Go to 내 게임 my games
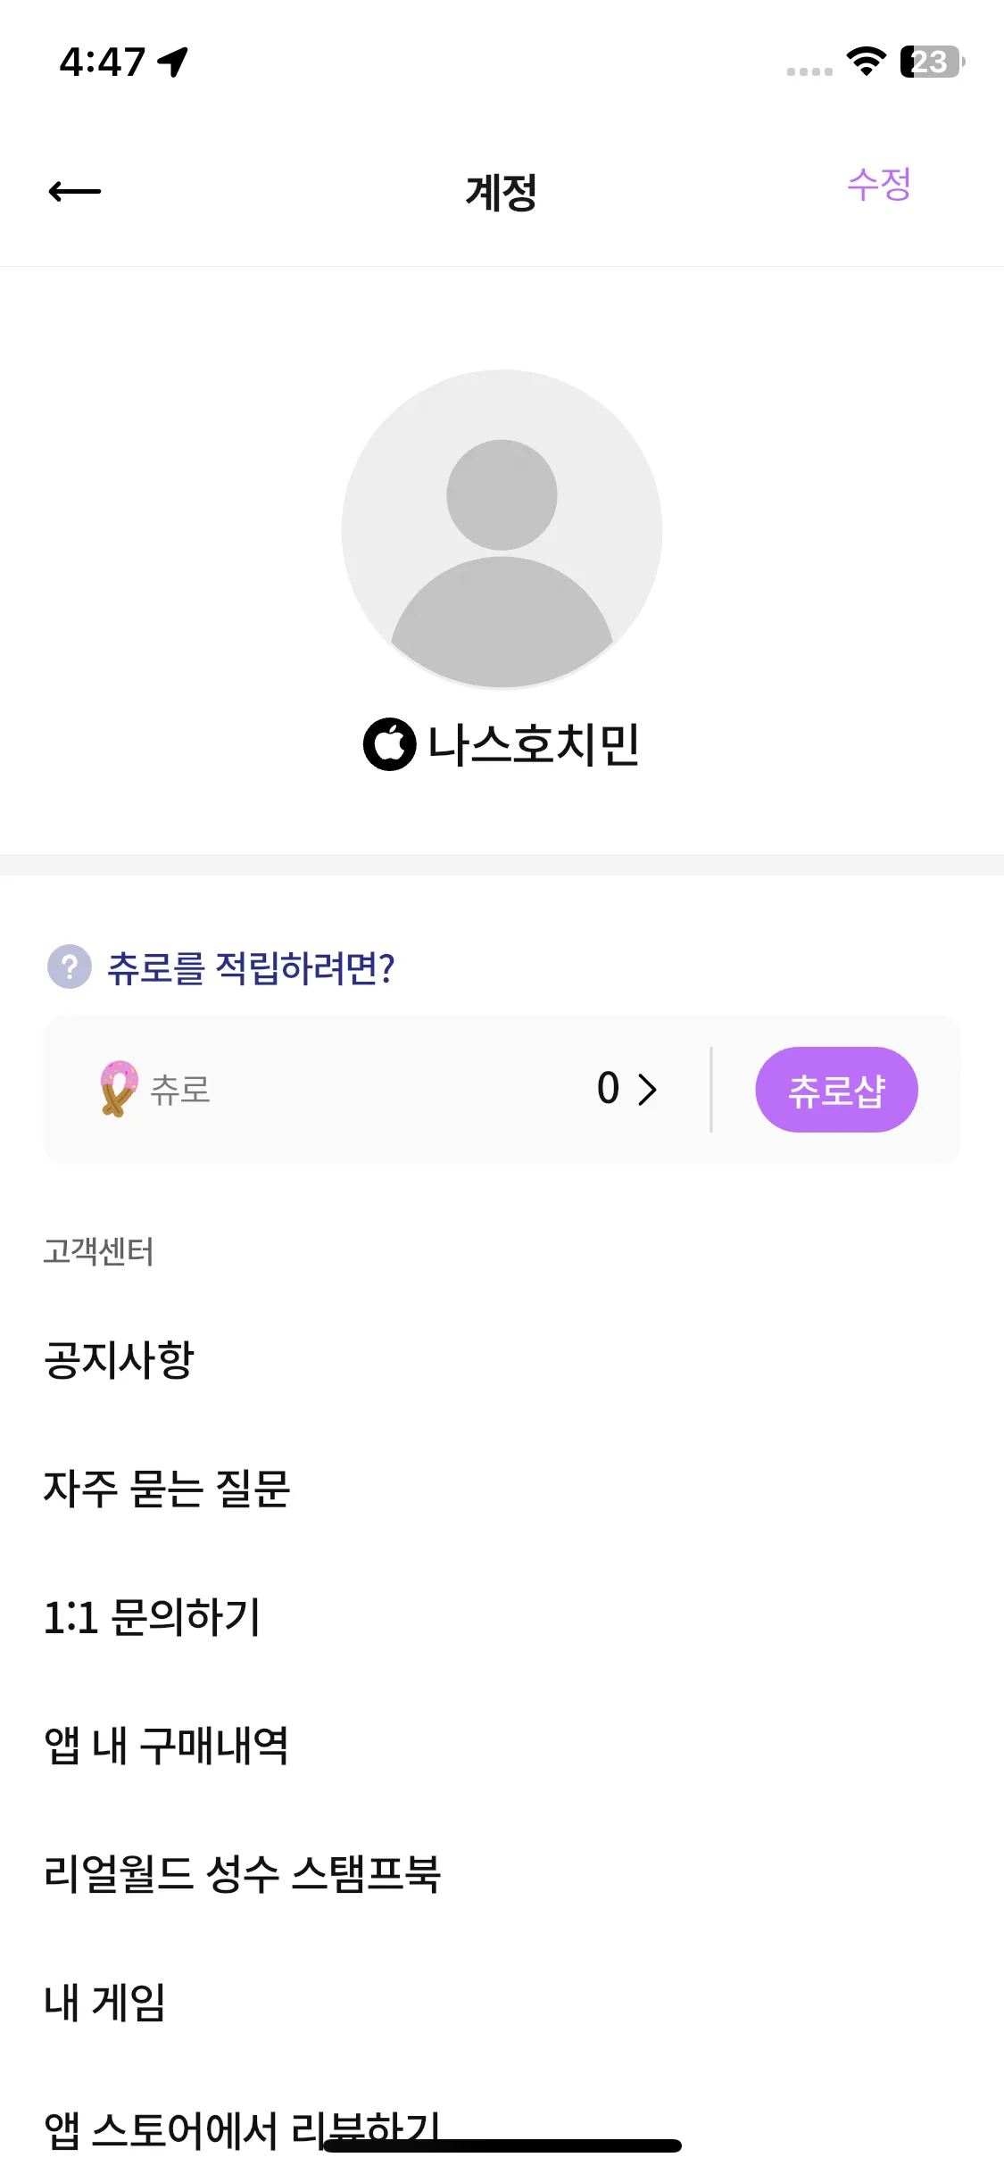 point(104,2003)
